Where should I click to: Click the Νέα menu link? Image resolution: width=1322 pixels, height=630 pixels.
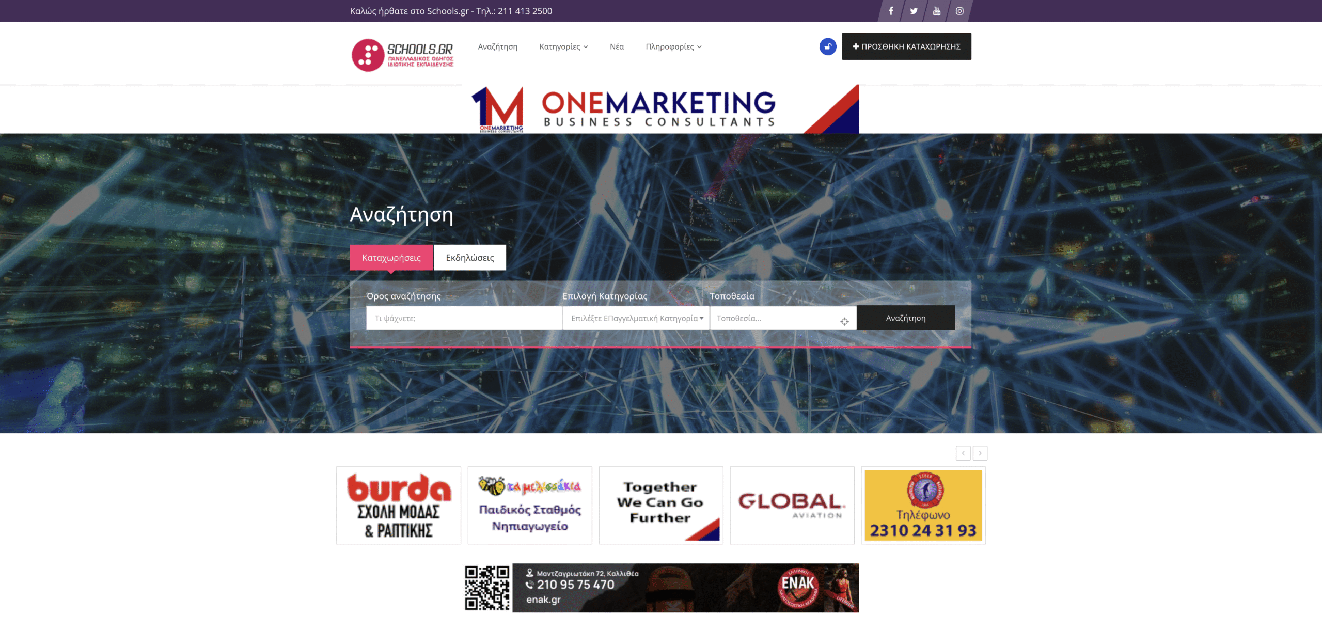(x=617, y=46)
